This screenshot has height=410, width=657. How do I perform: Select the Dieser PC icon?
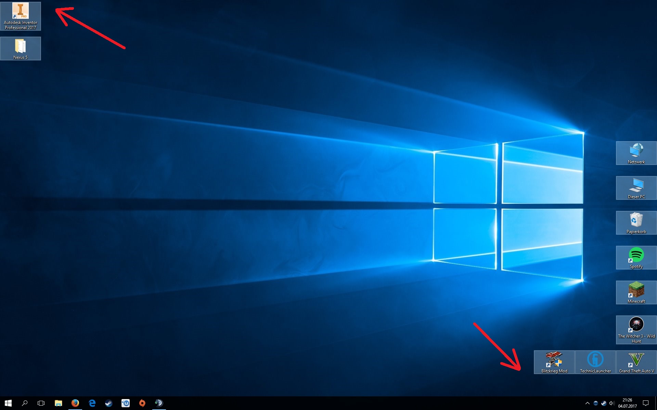click(636, 188)
